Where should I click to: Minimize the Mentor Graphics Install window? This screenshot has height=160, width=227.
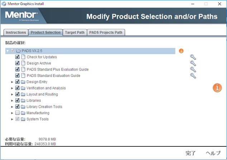click(x=193, y=4)
